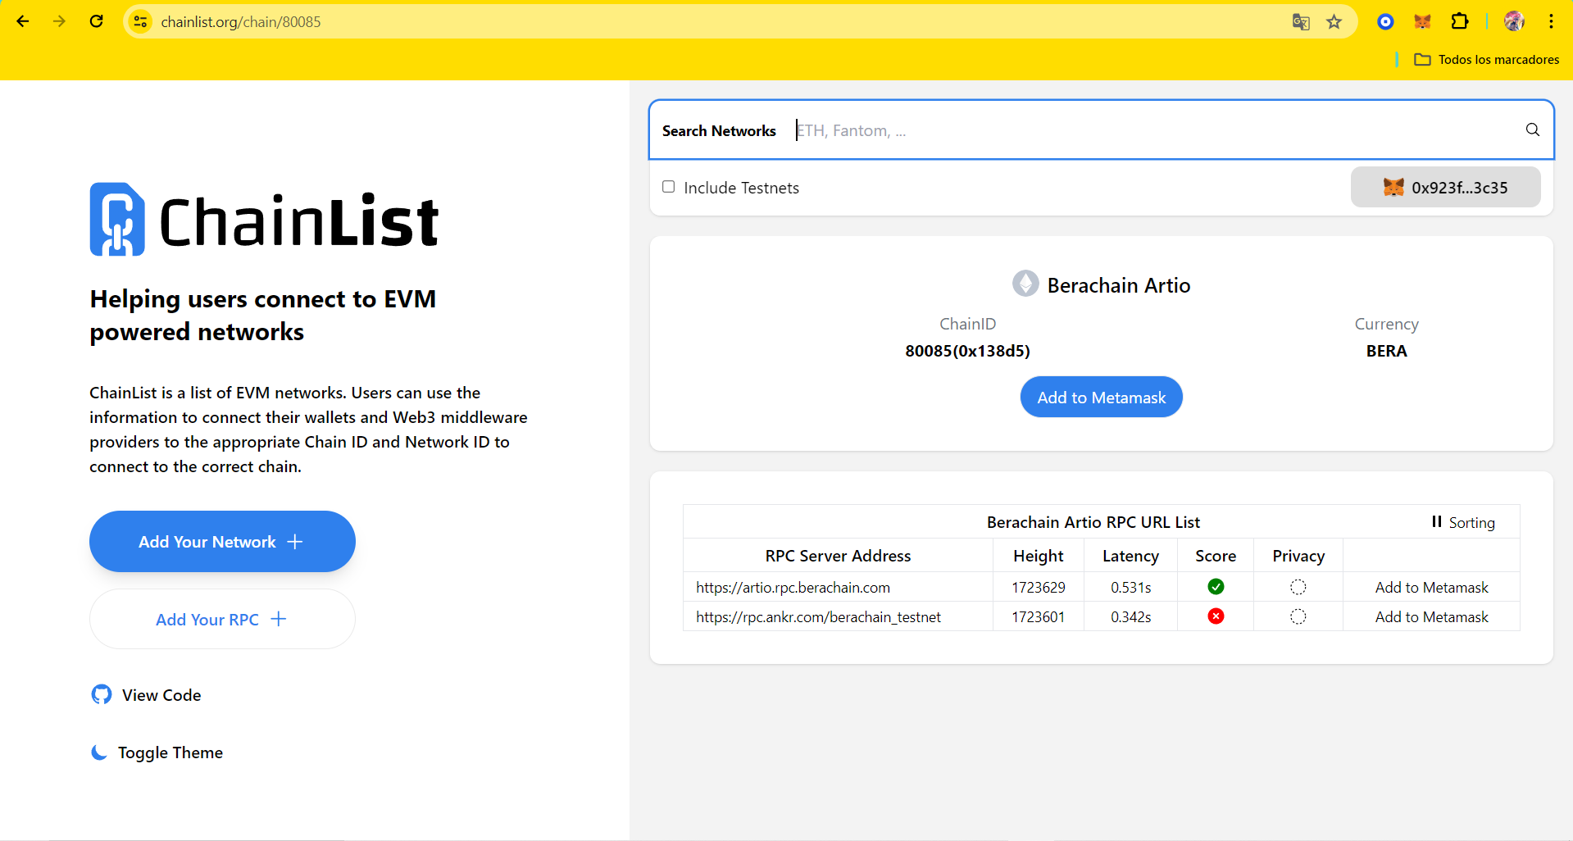Click the Berachain Artio title
The width and height of the screenshot is (1573, 841).
pyautogui.click(x=1118, y=285)
